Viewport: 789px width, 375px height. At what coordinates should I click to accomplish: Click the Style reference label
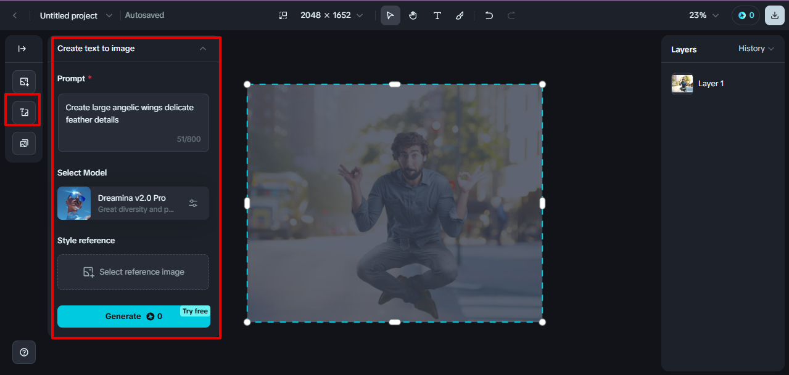(86, 240)
